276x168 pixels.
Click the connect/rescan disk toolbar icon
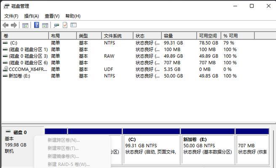(x=56, y=25)
